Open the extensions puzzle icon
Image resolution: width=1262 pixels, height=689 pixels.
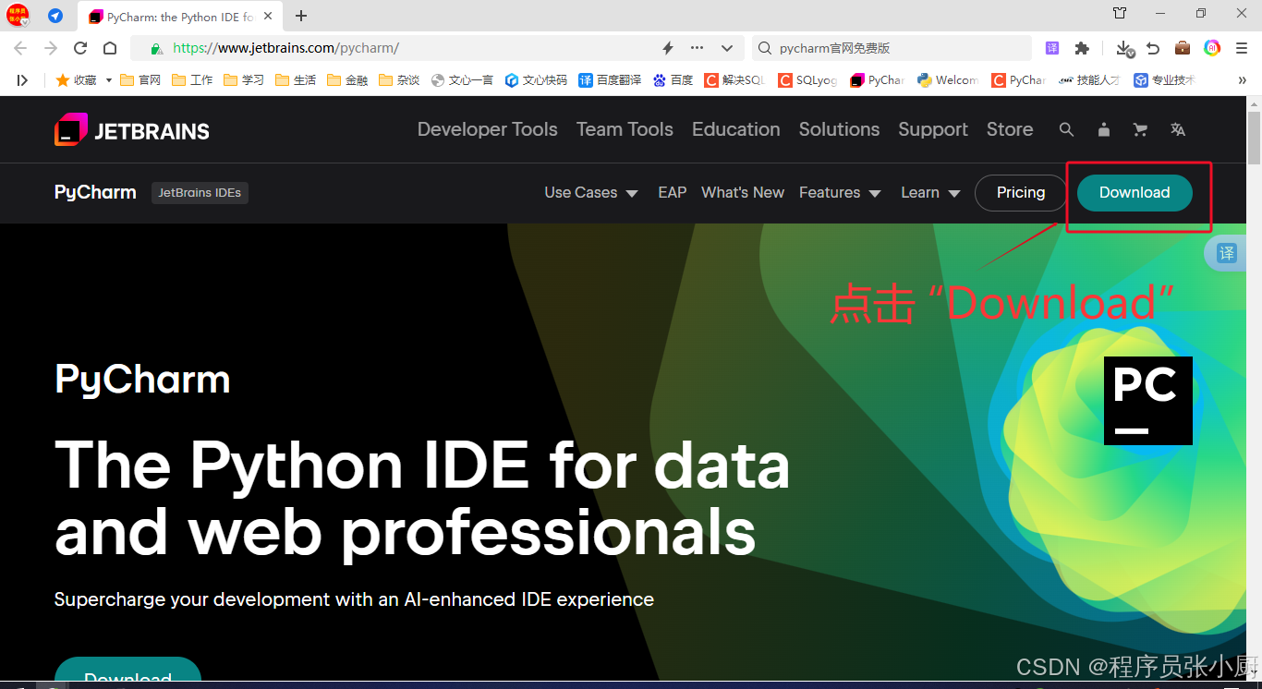1082,48
